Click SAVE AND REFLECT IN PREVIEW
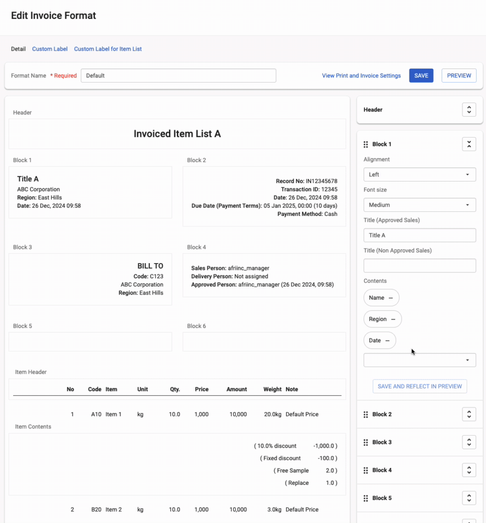Screen dimensions: 486x523 419,386
